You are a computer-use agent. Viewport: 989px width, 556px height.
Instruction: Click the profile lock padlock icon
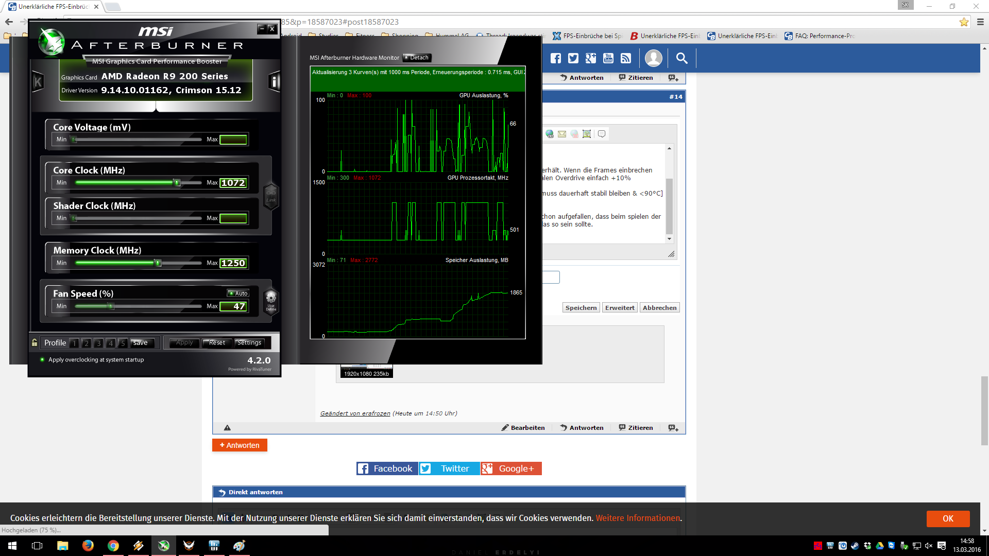pyautogui.click(x=35, y=342)
